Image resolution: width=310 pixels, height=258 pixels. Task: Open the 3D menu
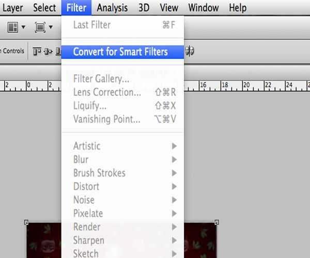tap(144, 8)
